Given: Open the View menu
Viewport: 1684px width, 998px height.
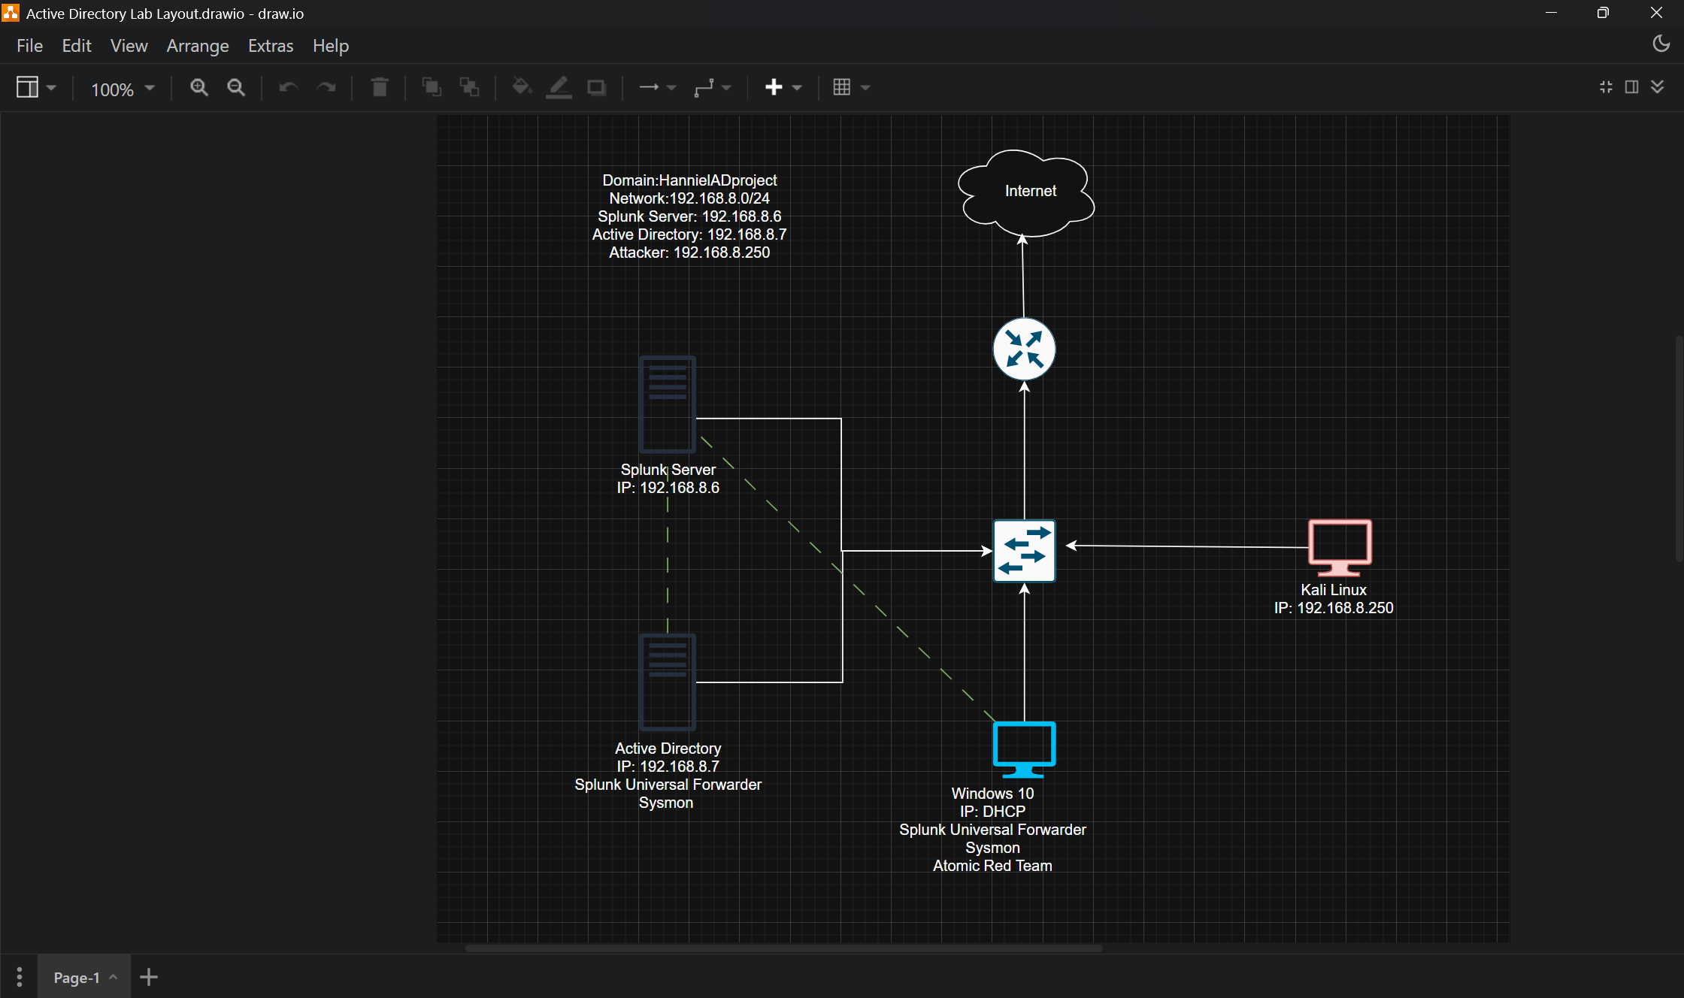Looking at the screenshot, I should tap(129, 46).
